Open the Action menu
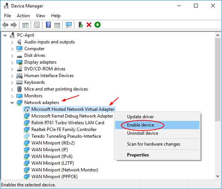222x189 pixels. click(24, 16)
